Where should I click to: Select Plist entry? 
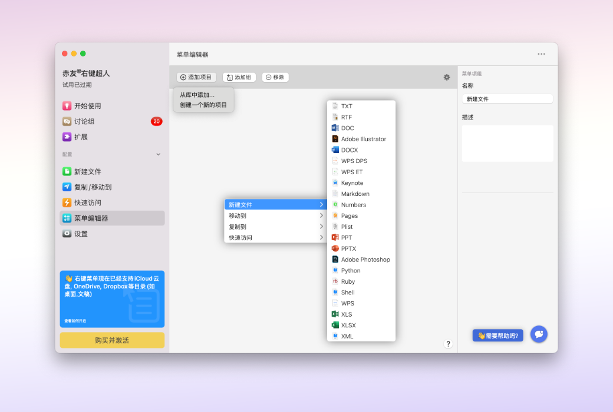point(361,227)
